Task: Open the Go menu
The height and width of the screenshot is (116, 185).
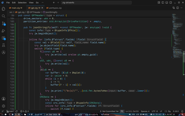Action: coord(37,2)
